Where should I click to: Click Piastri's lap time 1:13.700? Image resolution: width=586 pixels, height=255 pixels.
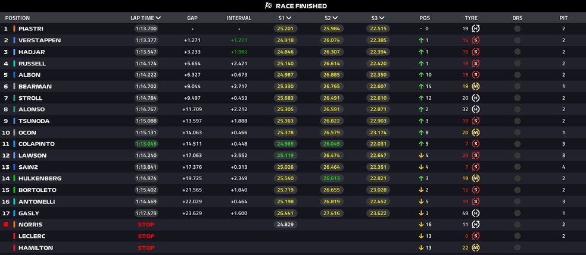pyautogui.click(x=146, y=29)
